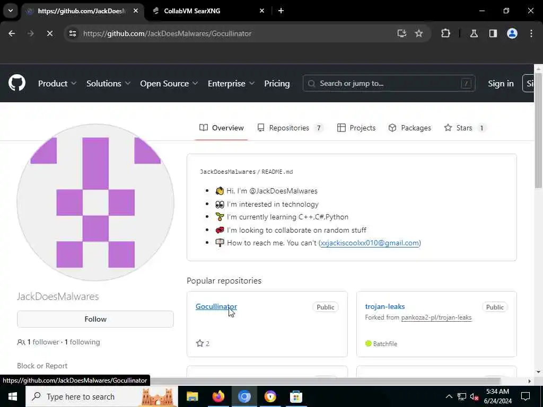Follow JackDoesMalwares with Follow button
Image resolution: width=543 pixels, height=407 pixels.
tap(95, 319)
